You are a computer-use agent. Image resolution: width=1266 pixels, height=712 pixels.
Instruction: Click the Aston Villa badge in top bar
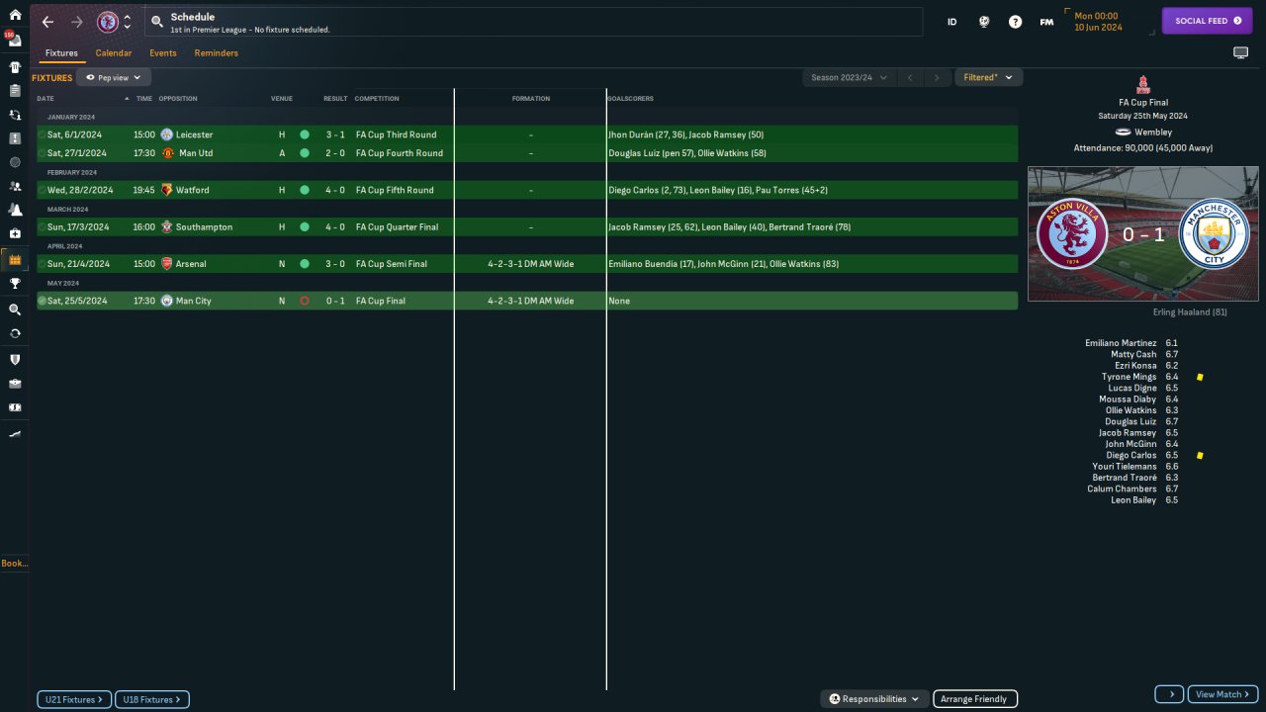pyautogui.click(x=108, y=22)
